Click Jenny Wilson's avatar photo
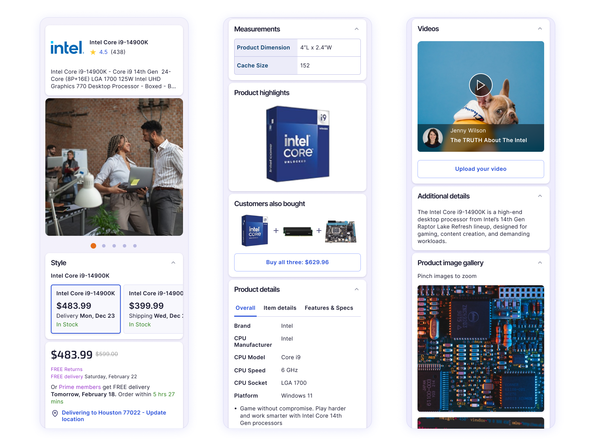 433,137
